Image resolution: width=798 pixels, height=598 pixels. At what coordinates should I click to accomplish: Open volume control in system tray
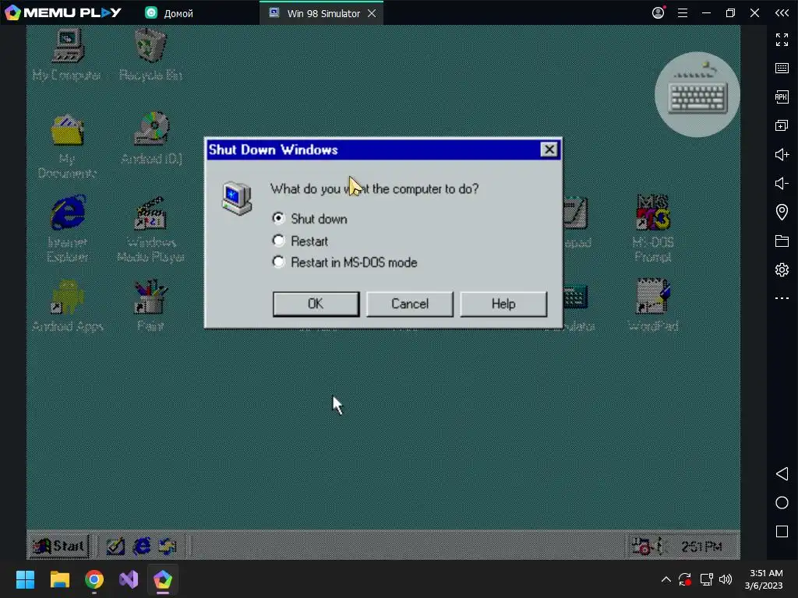pos(726,579)
